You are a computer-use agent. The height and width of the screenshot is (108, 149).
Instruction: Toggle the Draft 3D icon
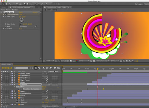[39, 68]
